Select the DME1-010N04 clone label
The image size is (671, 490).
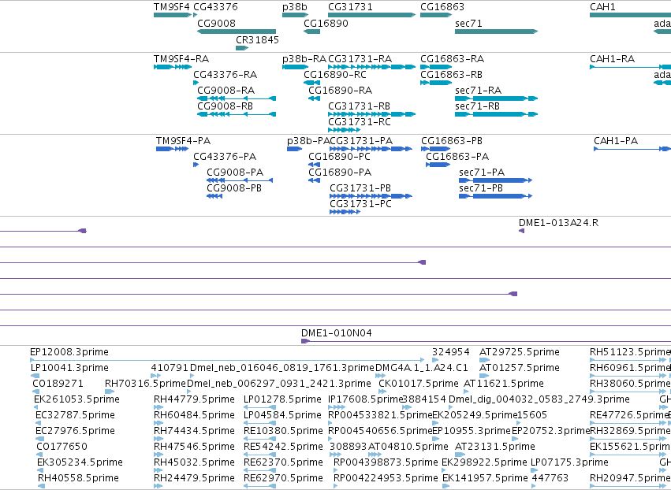point(337,332)
